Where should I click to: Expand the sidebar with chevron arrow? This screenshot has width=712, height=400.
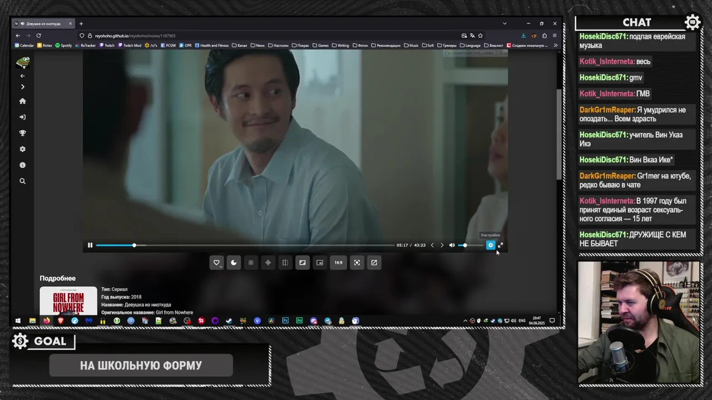(x=22, y=87)
